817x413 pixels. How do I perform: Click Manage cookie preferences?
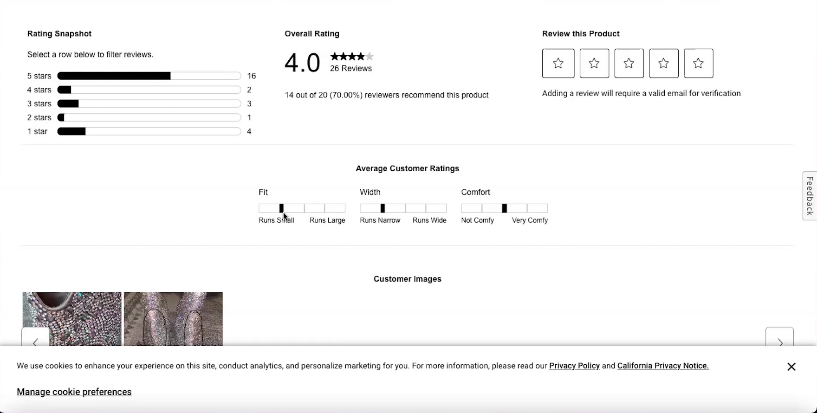(x=74, y=392)
